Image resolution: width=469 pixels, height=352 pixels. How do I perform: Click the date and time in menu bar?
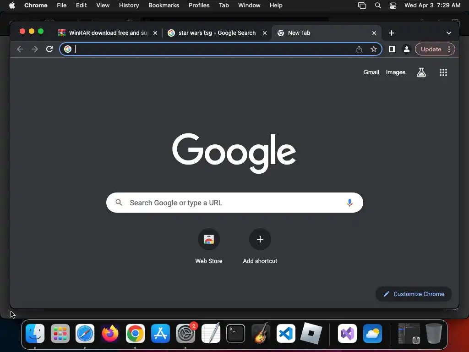(432, 5)
